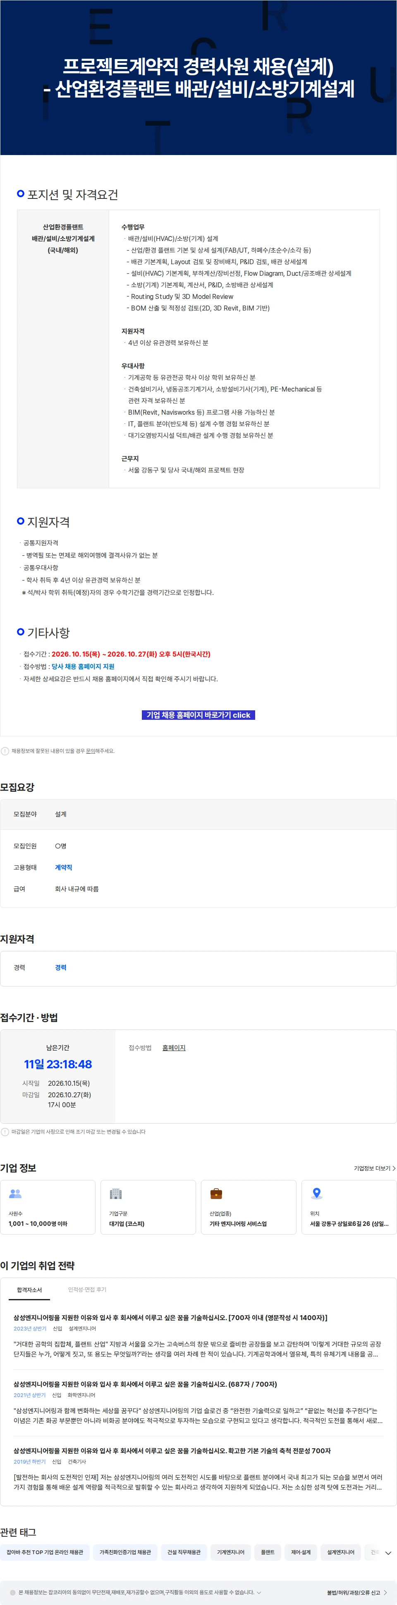Click 불법/허위/과장/오류 신고 link
This screenshot has width=397, height=1605.
[x=354, y=1593]
